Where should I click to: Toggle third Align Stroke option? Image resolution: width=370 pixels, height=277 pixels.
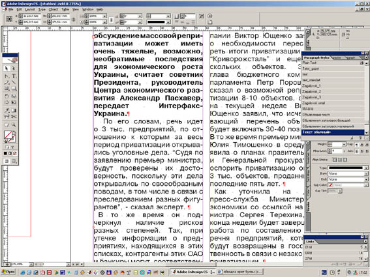pyautogui.click(x=345, y=160)
